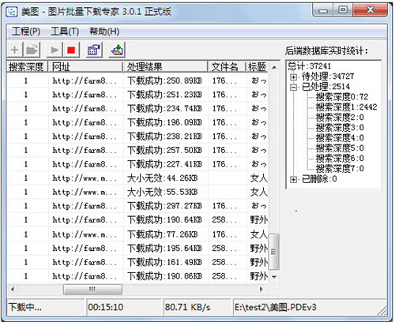
Task: Sort by 网址 column header
Action: coord(85,67)
